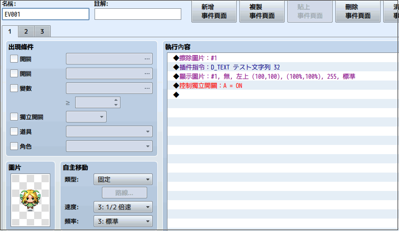Click 複製事件頁面 button
Screen dimensions: 399x231
[262, 12]
